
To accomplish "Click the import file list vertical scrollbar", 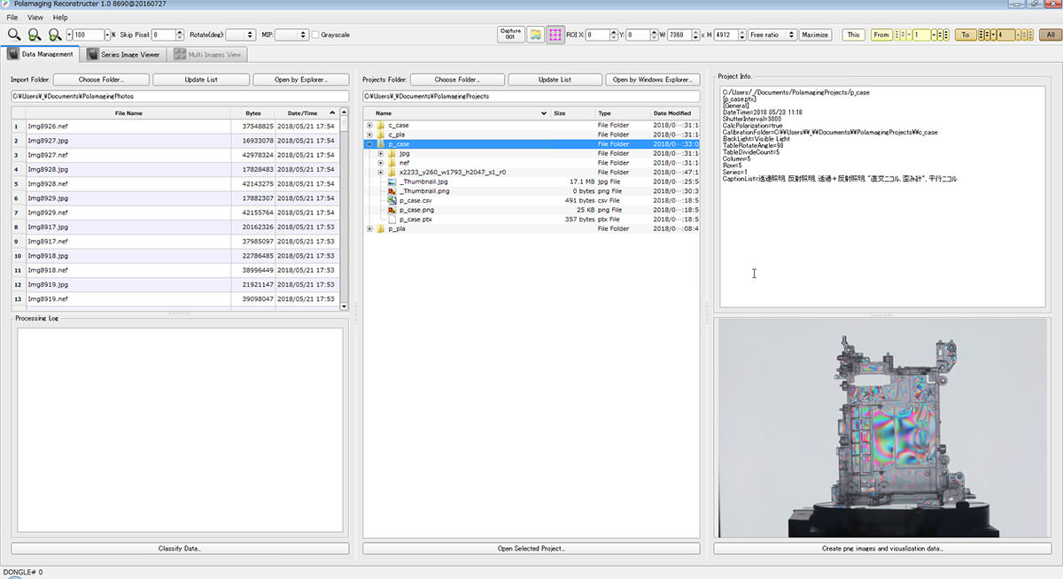I will [345, 209].
